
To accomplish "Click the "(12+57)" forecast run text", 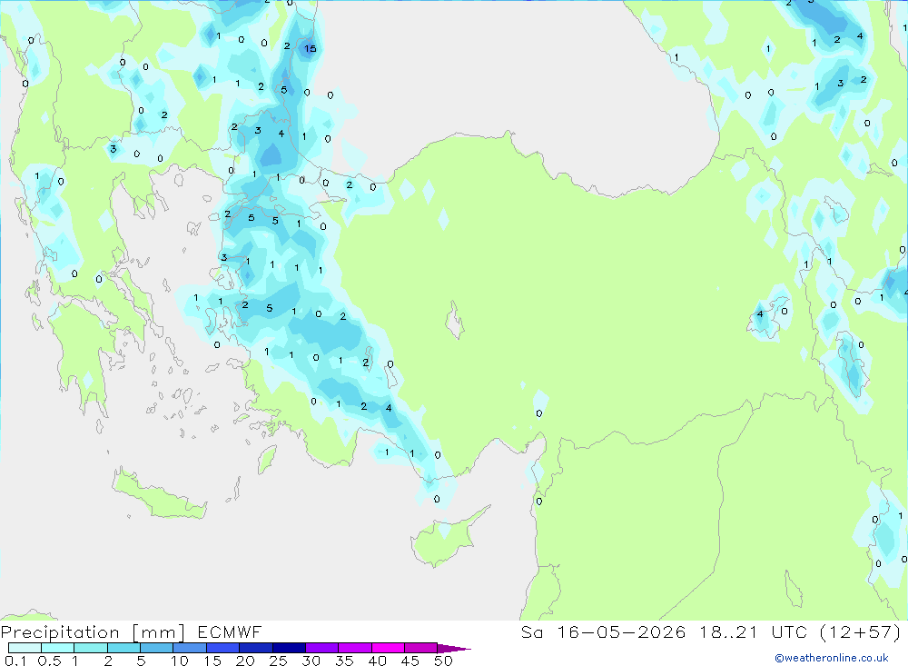I will 861,632.
